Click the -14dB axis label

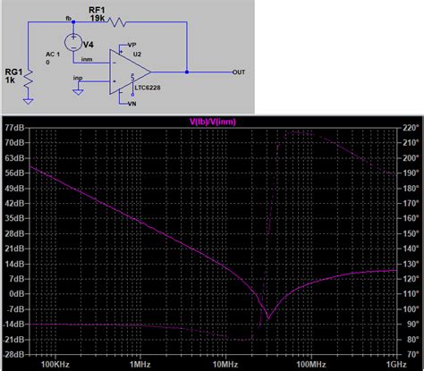(x=13, y=325)
